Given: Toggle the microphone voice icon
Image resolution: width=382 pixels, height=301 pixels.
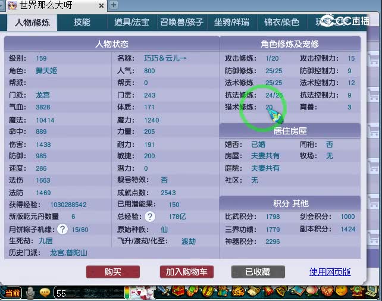Looking at the screenshot, I should pos(30,293).
